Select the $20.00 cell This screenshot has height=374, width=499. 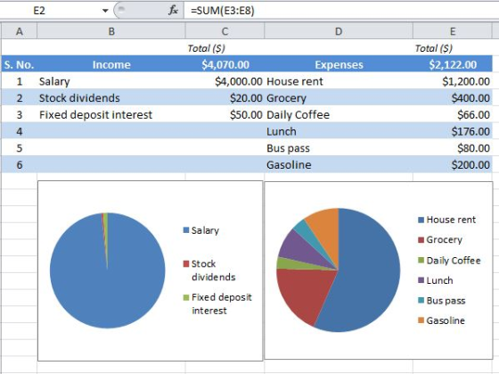(x=225, y=98)
